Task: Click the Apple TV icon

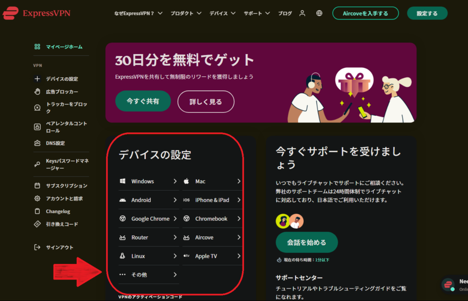Action: click(x=186, y=256)
